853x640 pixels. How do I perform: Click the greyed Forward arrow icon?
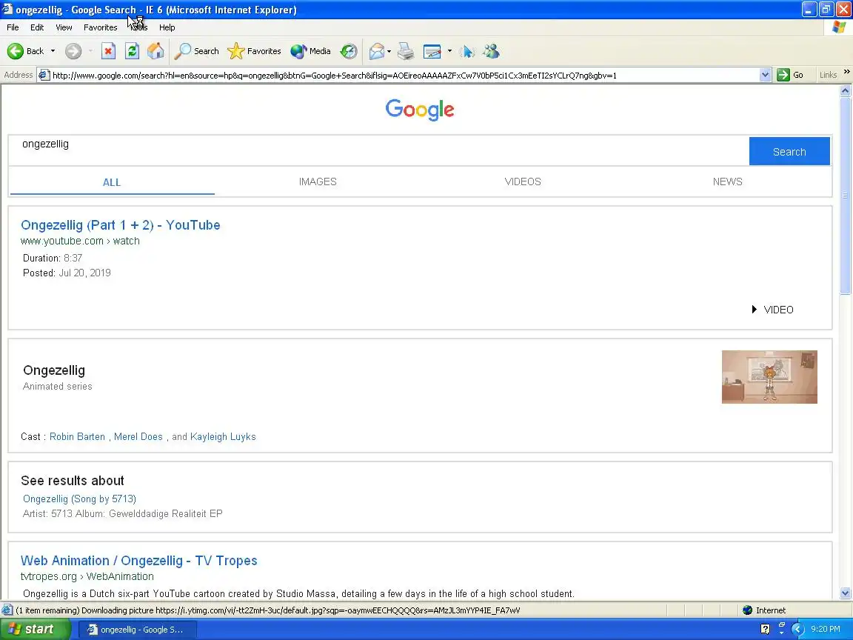tap(73, 51)
